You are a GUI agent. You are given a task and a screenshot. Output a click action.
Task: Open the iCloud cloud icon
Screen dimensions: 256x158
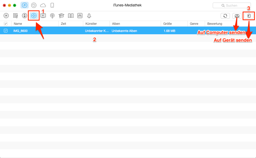pyautogui.click(x=43, y=5)
